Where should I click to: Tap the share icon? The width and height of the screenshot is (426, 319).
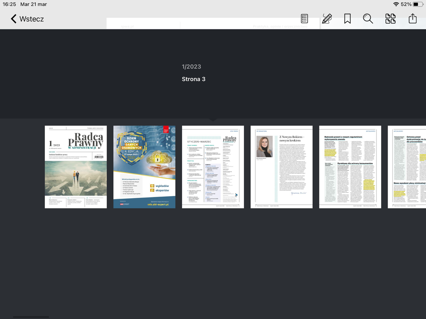click(412, 18)
